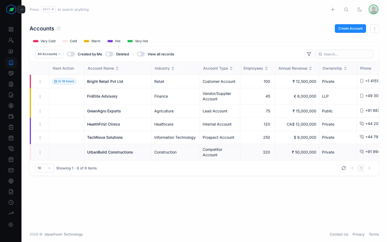
Task: Open the HealthFirst Clinics account name
Action: (x=103, y=124)
